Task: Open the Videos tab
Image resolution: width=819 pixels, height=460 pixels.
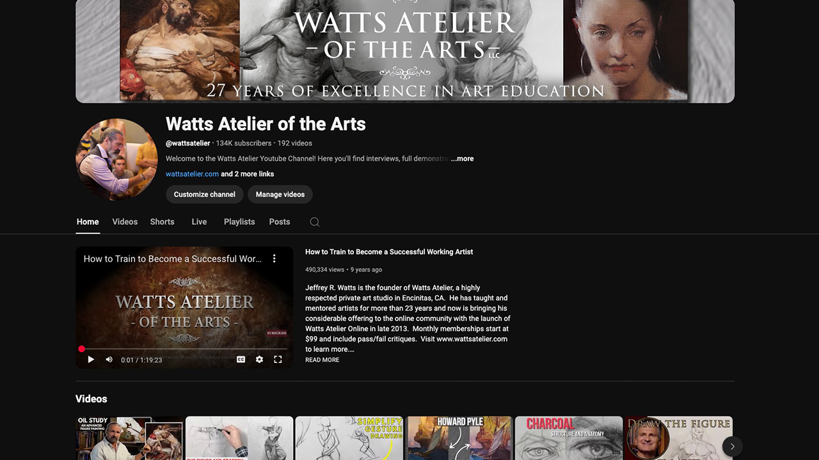Action: click(125, 222)
